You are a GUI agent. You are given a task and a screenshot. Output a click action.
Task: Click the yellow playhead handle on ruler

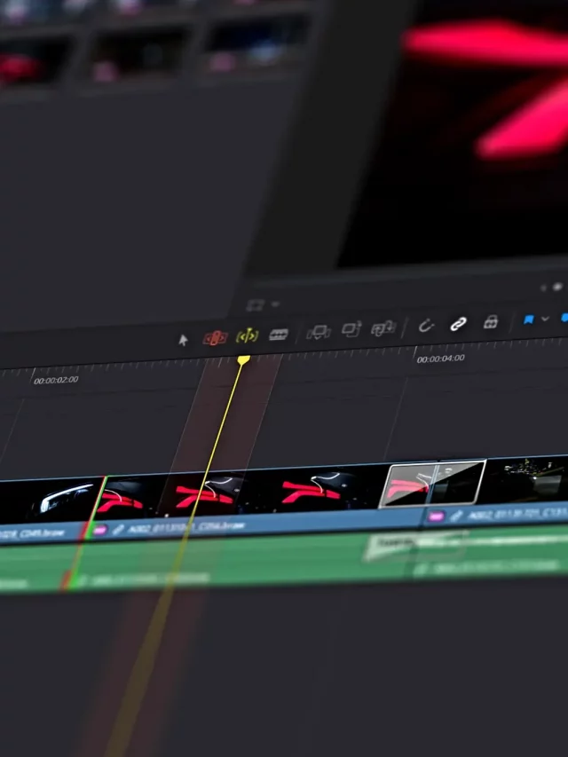243,360
